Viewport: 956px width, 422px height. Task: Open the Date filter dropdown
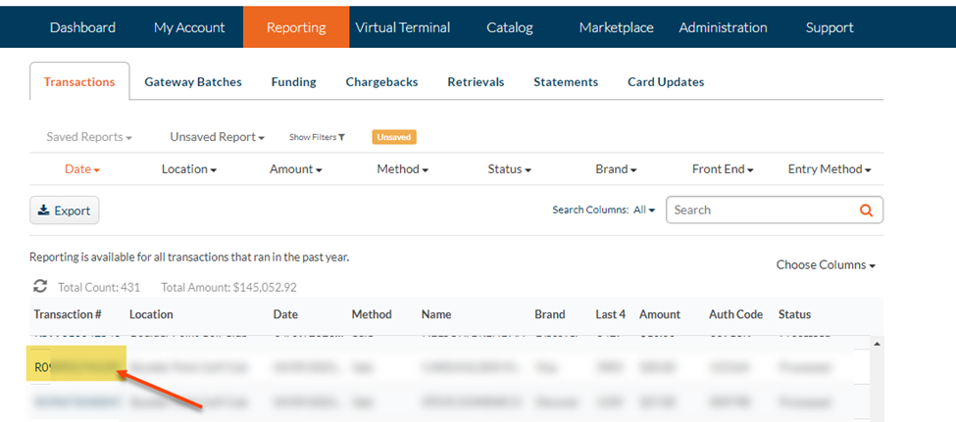click(x=82, y=169)
